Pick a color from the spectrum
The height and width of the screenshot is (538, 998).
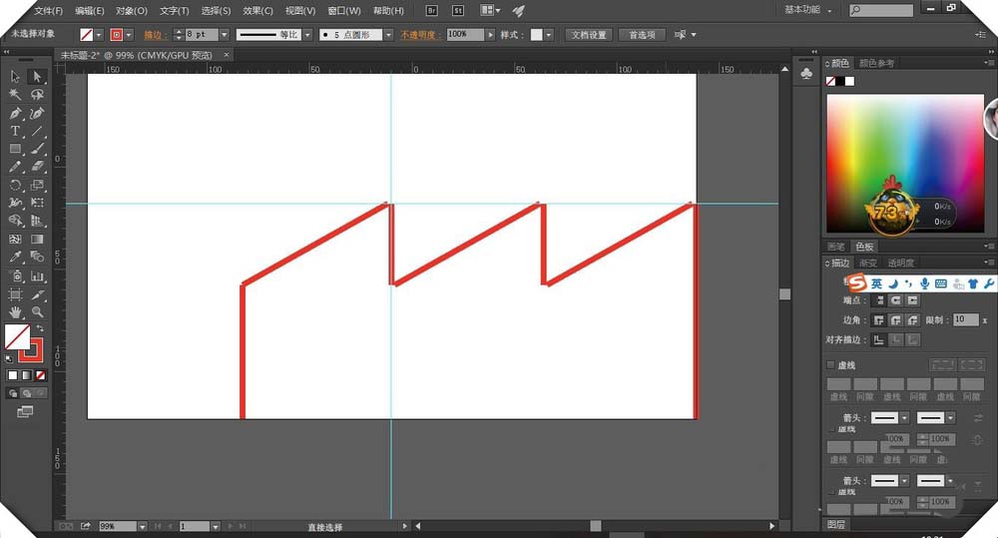point(905,164)
